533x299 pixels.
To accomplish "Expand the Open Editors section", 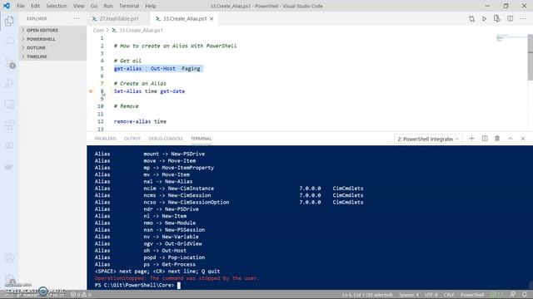I will [52, 30].
